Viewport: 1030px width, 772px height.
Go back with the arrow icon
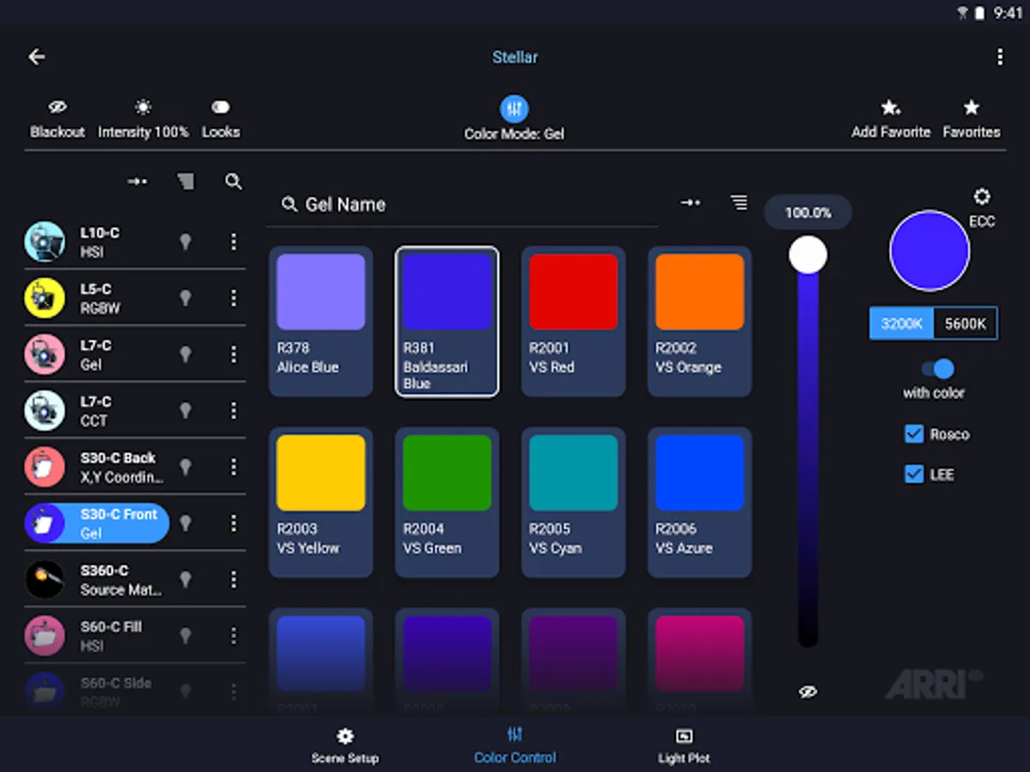pyautogui.click(x=36, y=57)
